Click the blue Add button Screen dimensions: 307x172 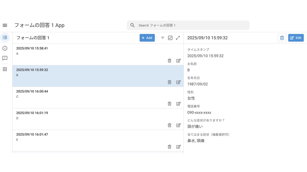click(147, 38)
